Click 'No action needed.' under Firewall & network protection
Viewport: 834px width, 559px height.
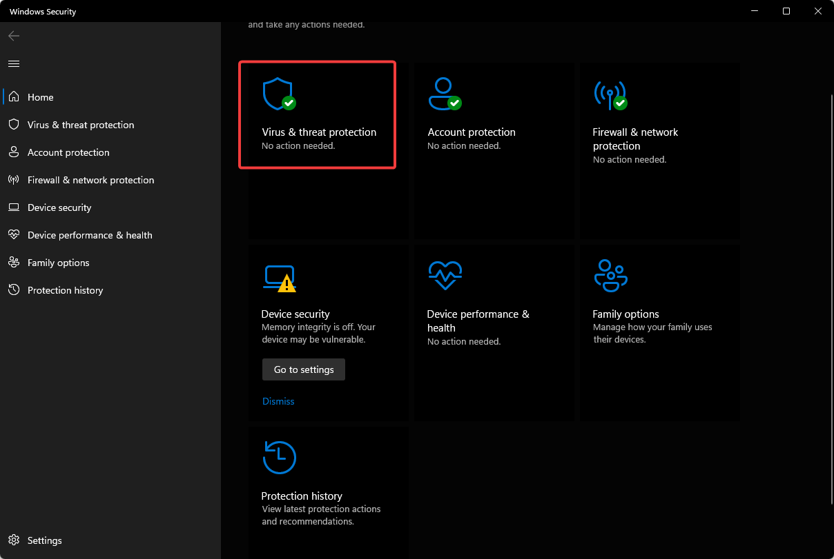(630, 160)
